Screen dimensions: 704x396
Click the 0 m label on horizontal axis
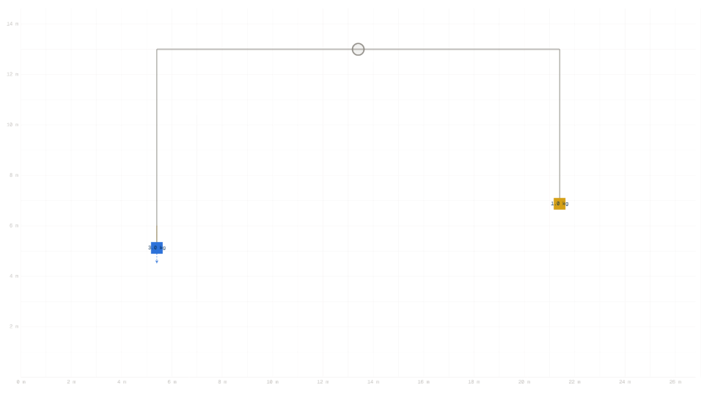click(21, 382)
